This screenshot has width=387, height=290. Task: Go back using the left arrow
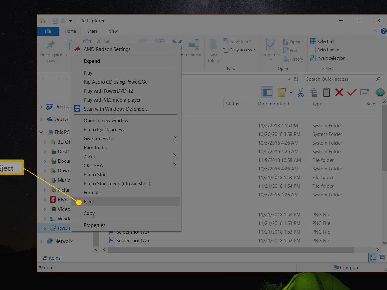pyautogui.click(x=45, y=79)
